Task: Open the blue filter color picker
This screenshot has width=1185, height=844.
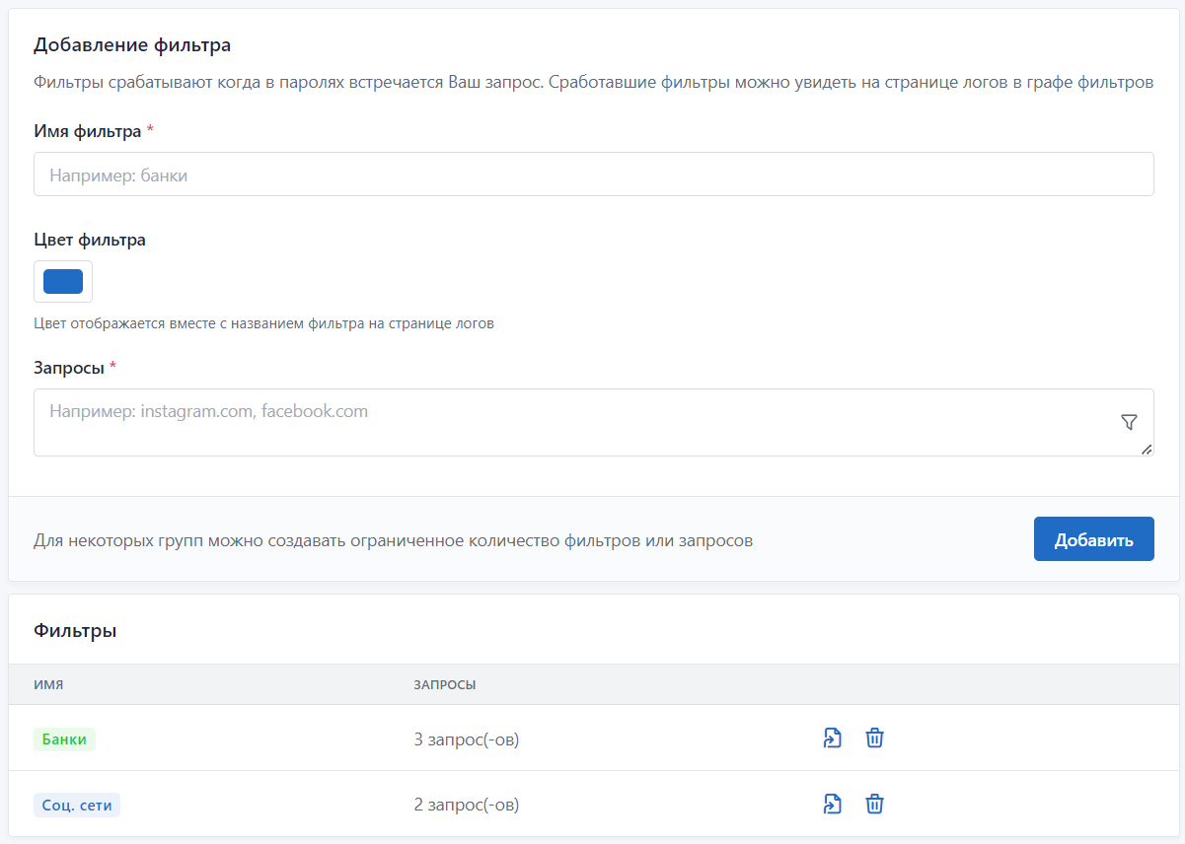Action: click(63, 281)
